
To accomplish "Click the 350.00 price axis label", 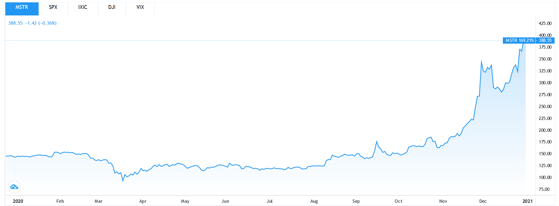I will tap(545, 59).
